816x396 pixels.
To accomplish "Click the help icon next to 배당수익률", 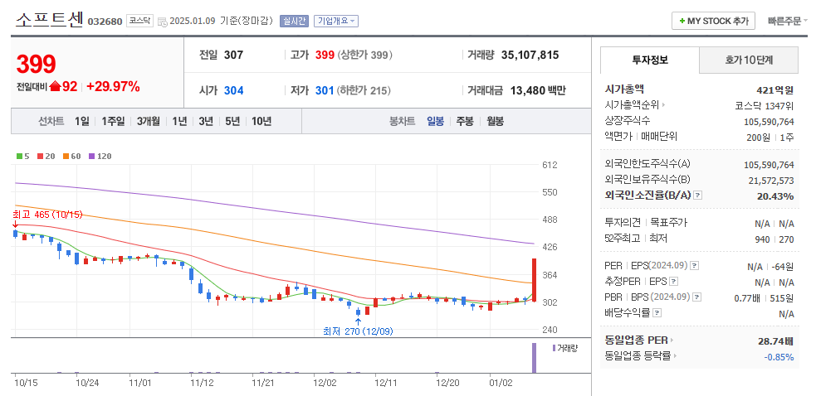I will tap(657, 313).
